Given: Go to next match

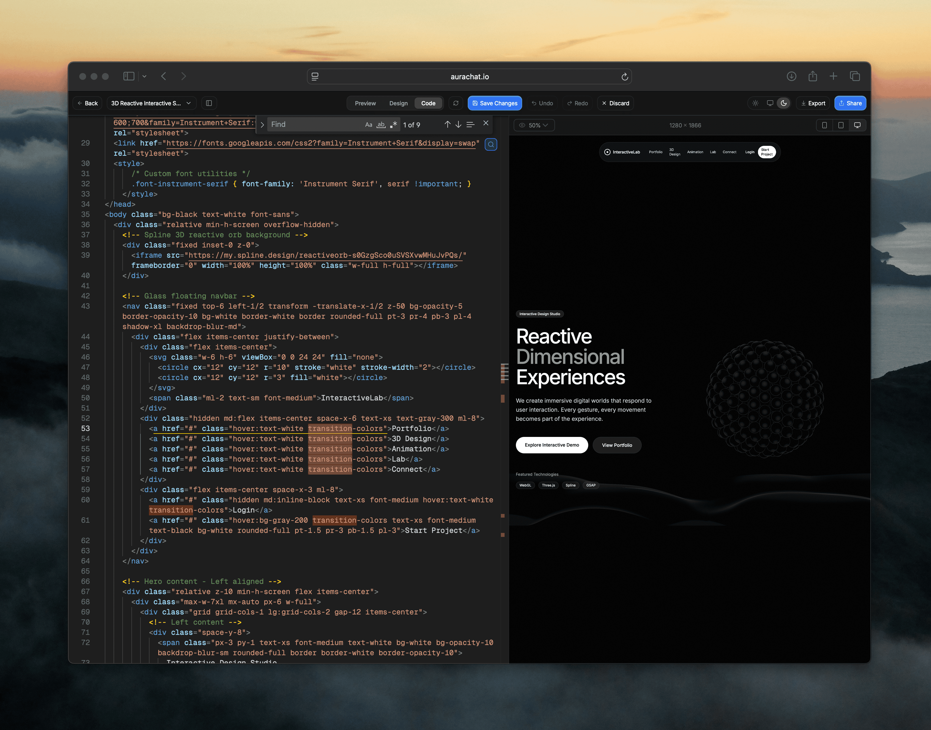Looking at the screenshot, I should pos(458,124).
